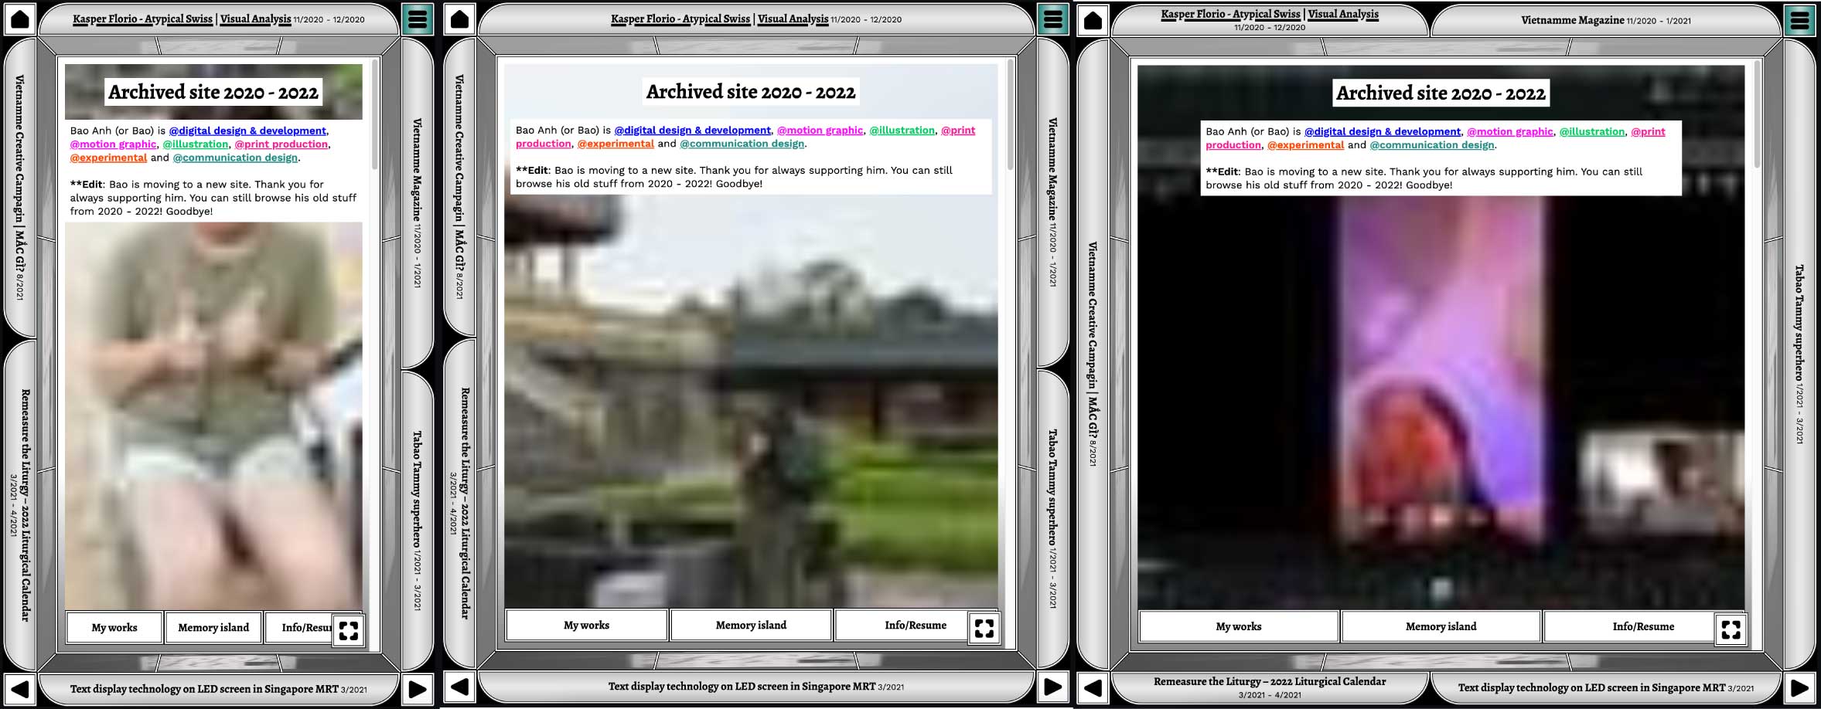Select Tabao Tammy superhero side tab in rightmost layout

click(x=1799, y=354)
